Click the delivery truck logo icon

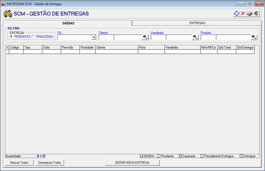[8, 14]
